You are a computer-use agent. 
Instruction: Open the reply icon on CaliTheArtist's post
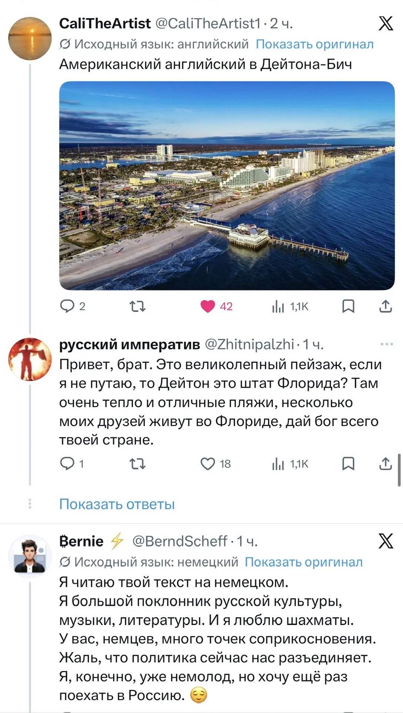[67, 306]
